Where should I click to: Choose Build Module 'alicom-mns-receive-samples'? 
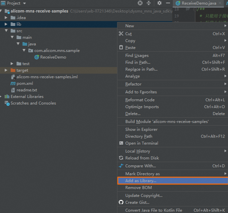172,122
